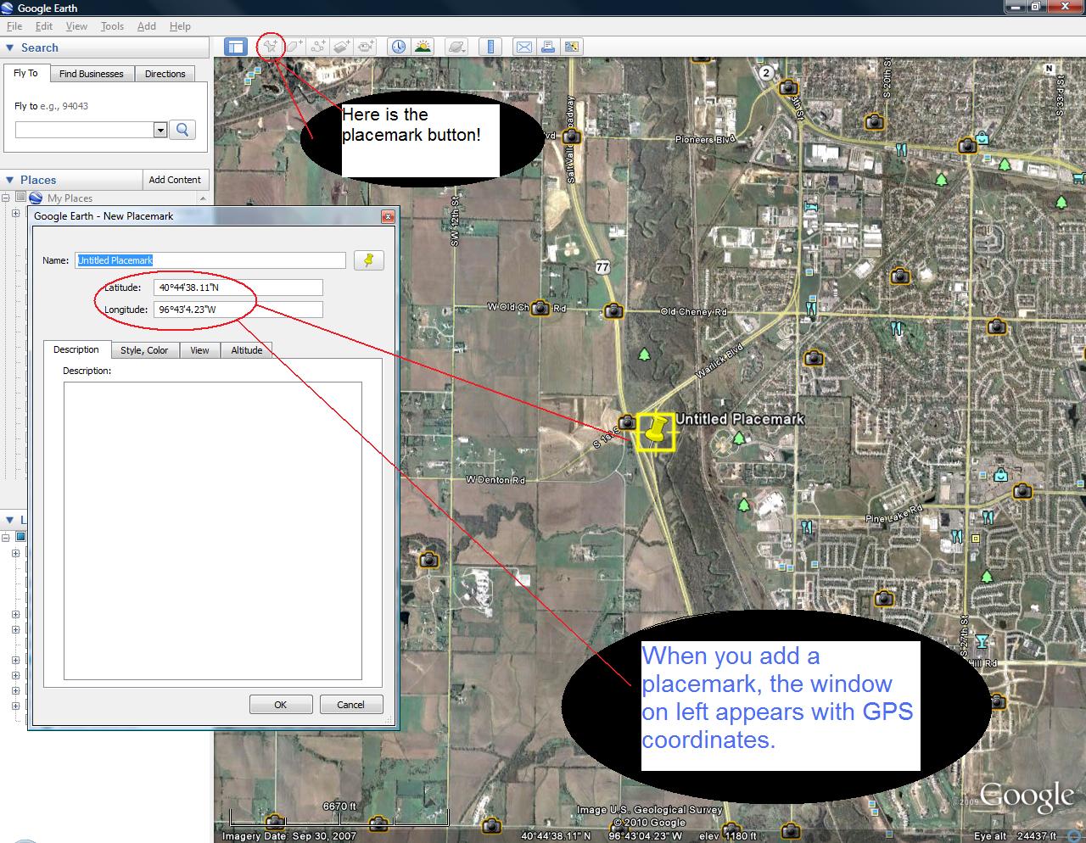Collapse the My Places tree node
1086x843 pixels.
[5, 198]
